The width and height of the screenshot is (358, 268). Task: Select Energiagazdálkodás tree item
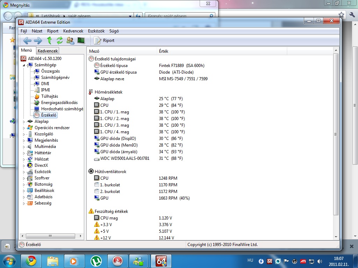pyautogui.click(x=59, y=103)
